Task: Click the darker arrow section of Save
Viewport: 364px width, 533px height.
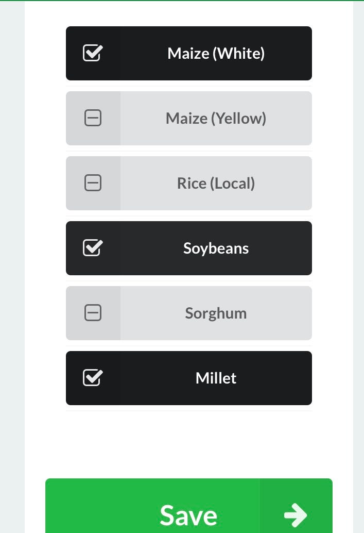Action: point(296,506)
